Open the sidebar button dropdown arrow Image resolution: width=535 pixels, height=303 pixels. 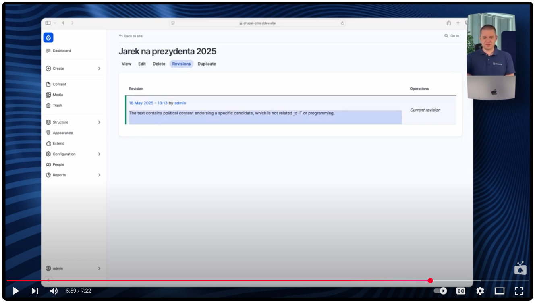coord(55,23)
